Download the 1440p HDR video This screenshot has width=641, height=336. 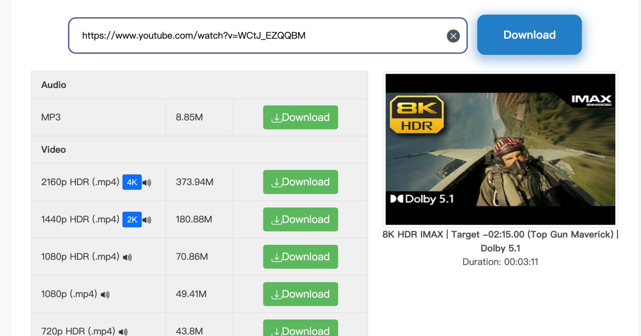pyautogui.click(x=301, y=219)
